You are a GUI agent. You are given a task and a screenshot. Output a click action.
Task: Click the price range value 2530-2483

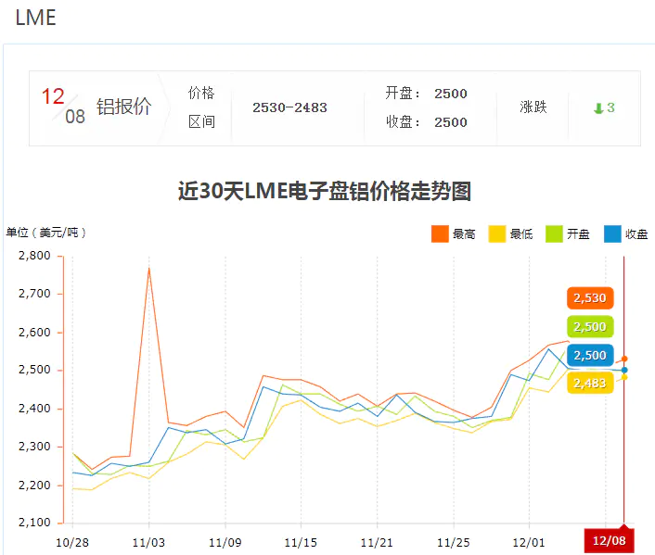tap(289, 107)
